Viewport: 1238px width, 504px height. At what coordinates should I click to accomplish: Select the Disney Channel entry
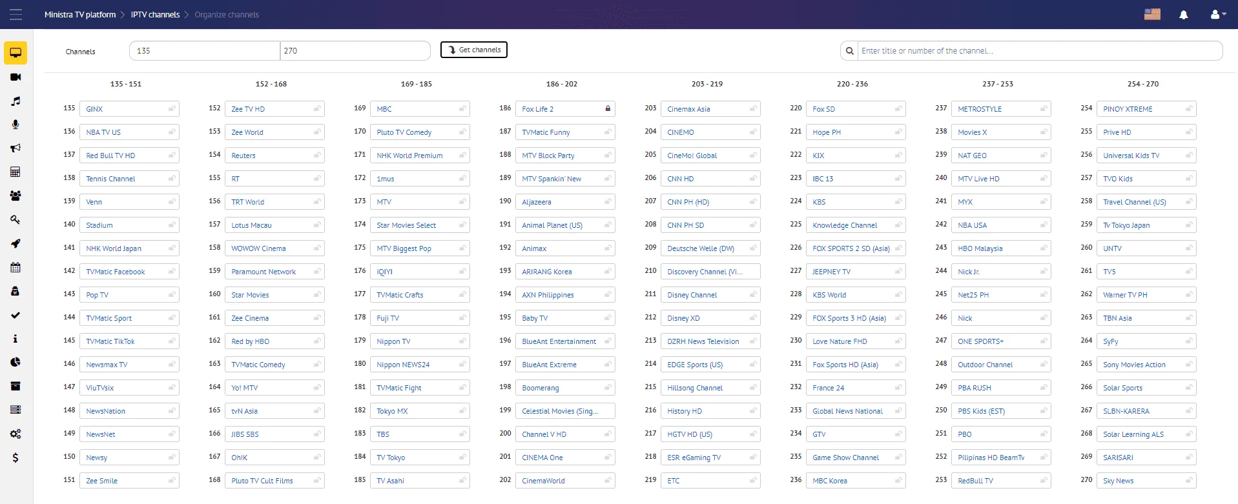coord(710,295)
